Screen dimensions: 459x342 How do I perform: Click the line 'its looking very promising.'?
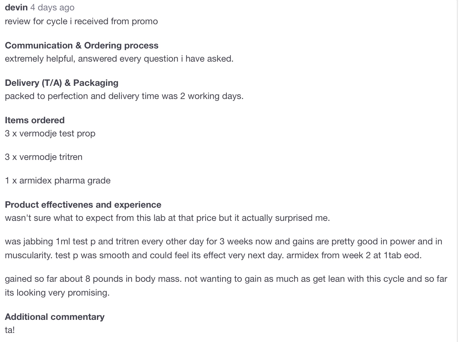tap(57, 293)
